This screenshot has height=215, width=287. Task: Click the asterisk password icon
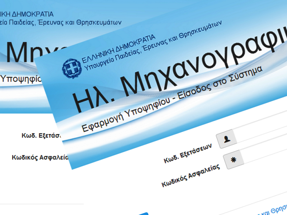[233, 159]
